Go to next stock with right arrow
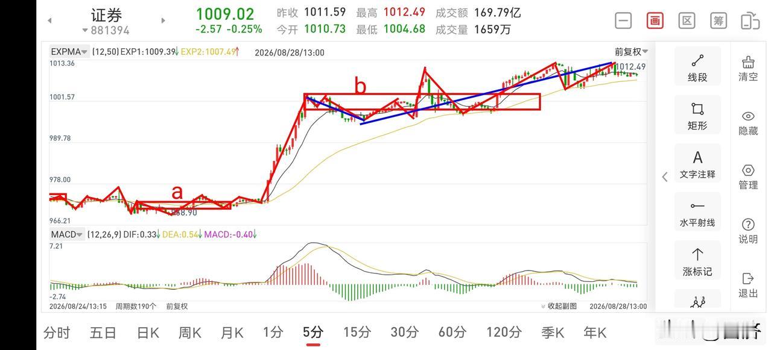Viewport: 771px width, 350px height. tap(163, 20)
